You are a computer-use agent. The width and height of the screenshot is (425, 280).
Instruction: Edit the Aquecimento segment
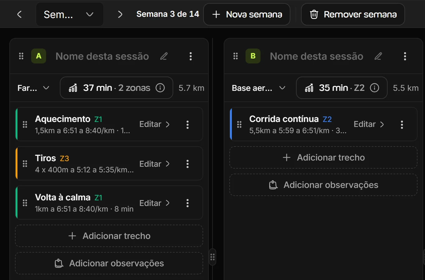coord(155,124)
